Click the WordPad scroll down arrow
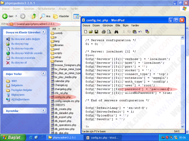Screen dimensions: 189x141 coord(182,126)
